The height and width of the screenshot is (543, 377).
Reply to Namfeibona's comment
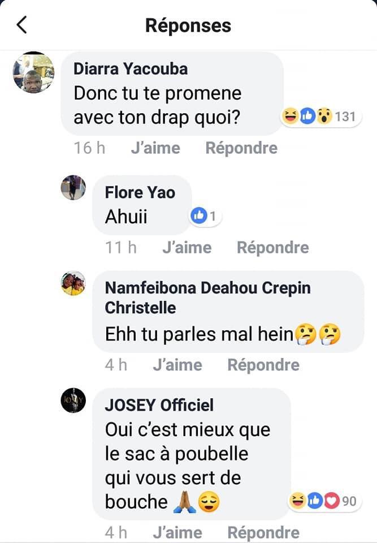pyautogui.click(x=263, y=365)
